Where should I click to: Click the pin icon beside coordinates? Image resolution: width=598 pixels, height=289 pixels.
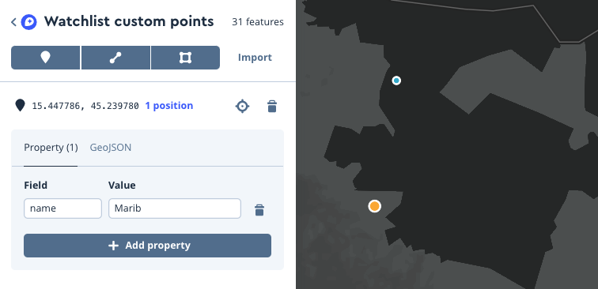tap(20, 106)
